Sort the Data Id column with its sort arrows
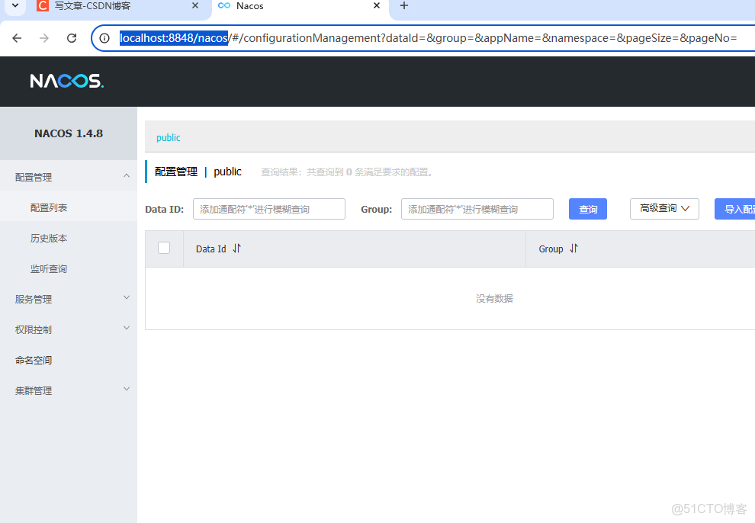Screen dimensions: 755x523 pos(236,248)
